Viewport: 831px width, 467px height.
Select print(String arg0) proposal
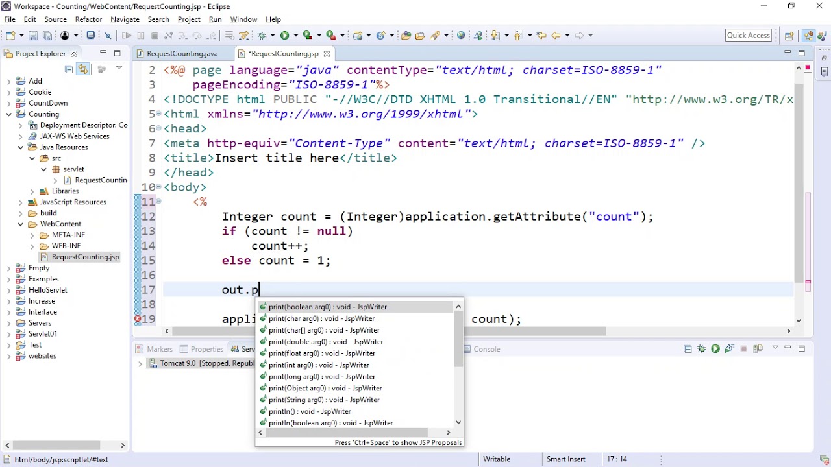(324, 400)
